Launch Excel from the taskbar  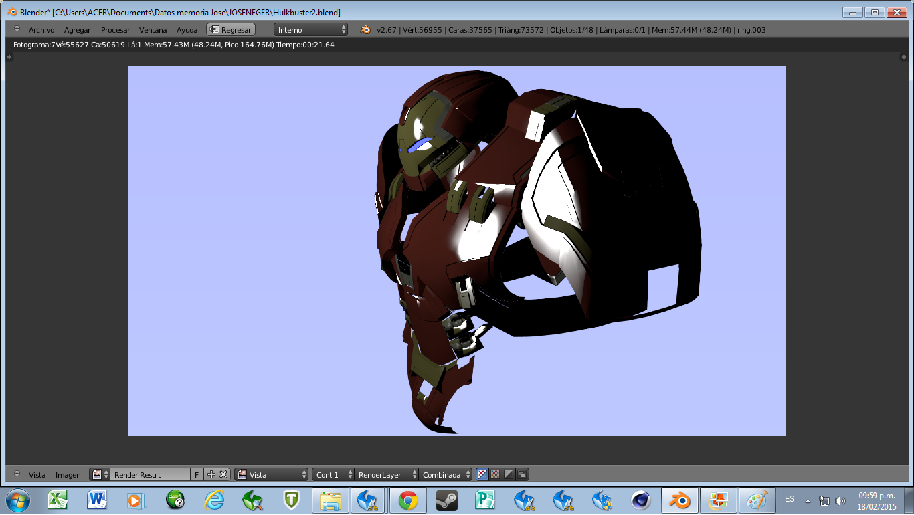coord(58,500)
